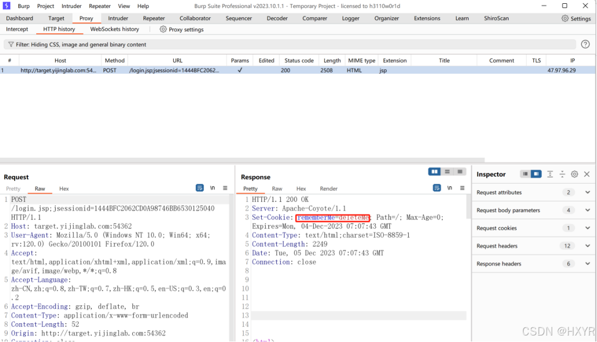Open the Repeater menu
This screenshot has height=342, width=597.
[100, 6]
